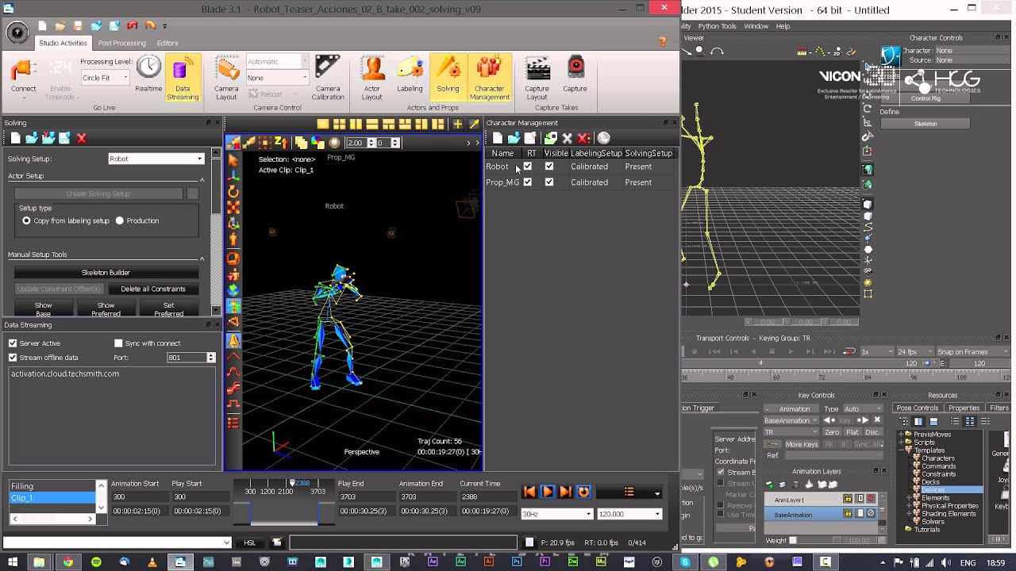Click the red X in Character Management toolbar
The width and height of the screenshot is (1016, 571).
tap(583, 138)
